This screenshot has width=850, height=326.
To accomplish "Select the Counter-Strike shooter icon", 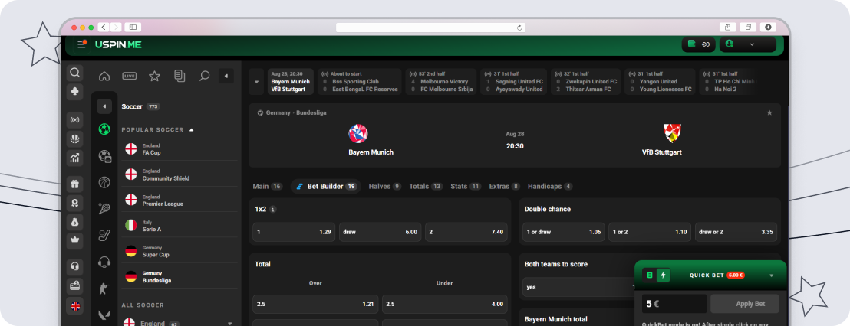I will (104, 289).
